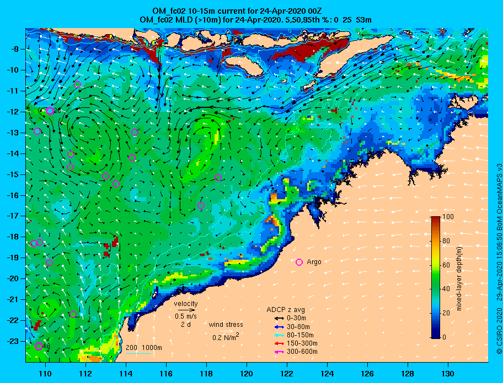This screenshot has width=503, height=383.
Task: Click the '110' longitude axis label
Action: (x=45, y=374)
